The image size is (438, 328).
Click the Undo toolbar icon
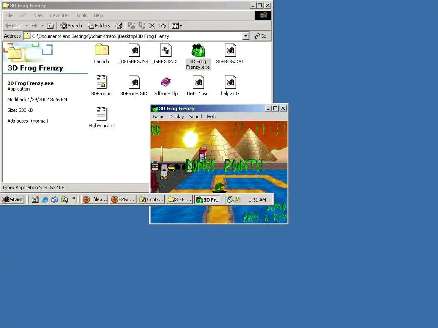coord(162,26)
